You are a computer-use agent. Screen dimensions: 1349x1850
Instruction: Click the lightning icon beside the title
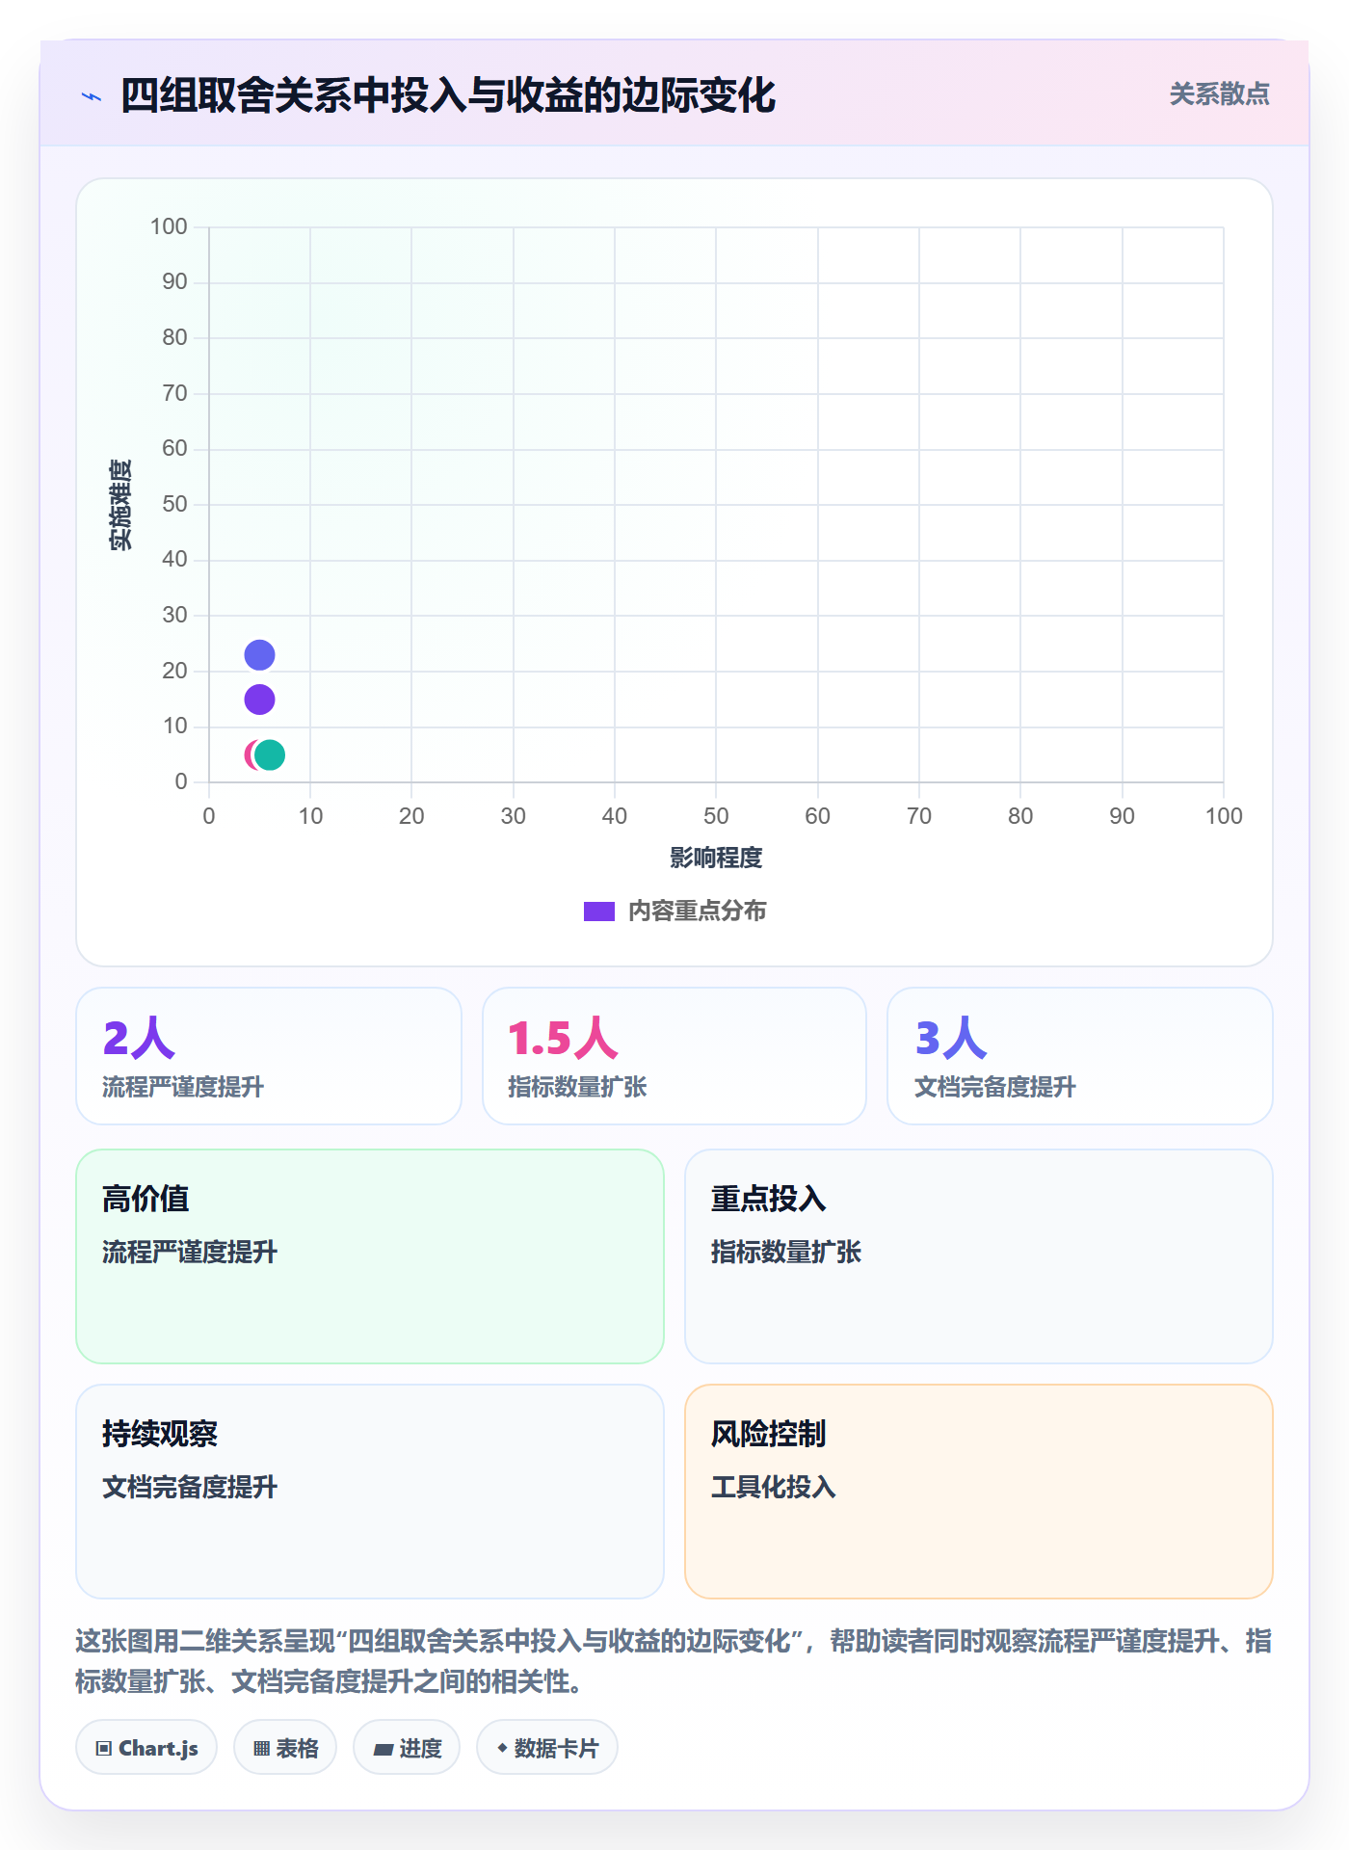click(92, 96)
